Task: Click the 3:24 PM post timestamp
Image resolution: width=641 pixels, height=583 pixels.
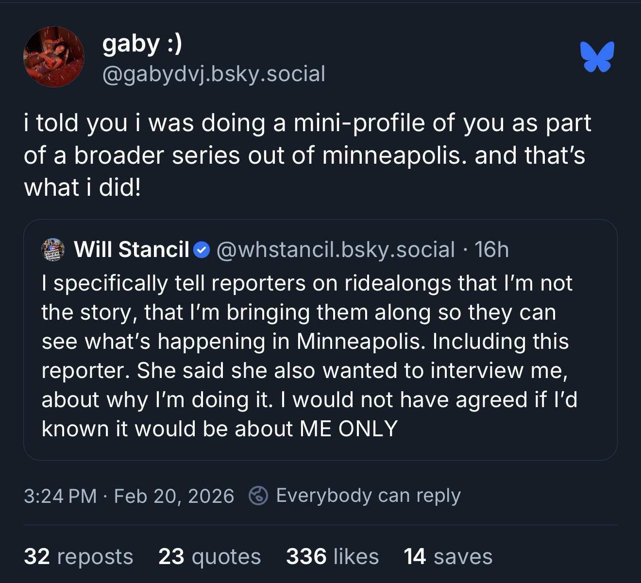Action: coord(60,496)
